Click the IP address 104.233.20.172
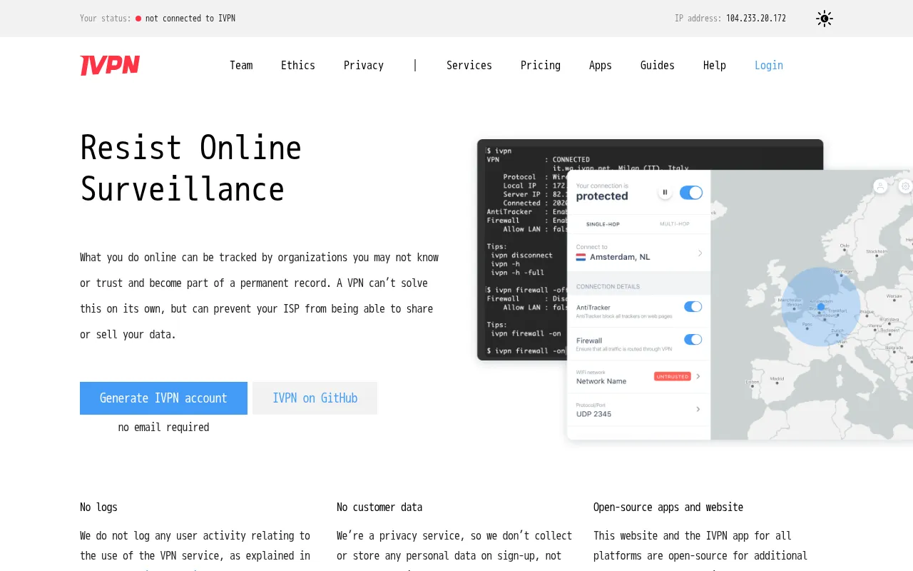The height and width of the screenshot is (571, 913). [x=756, y=19]
